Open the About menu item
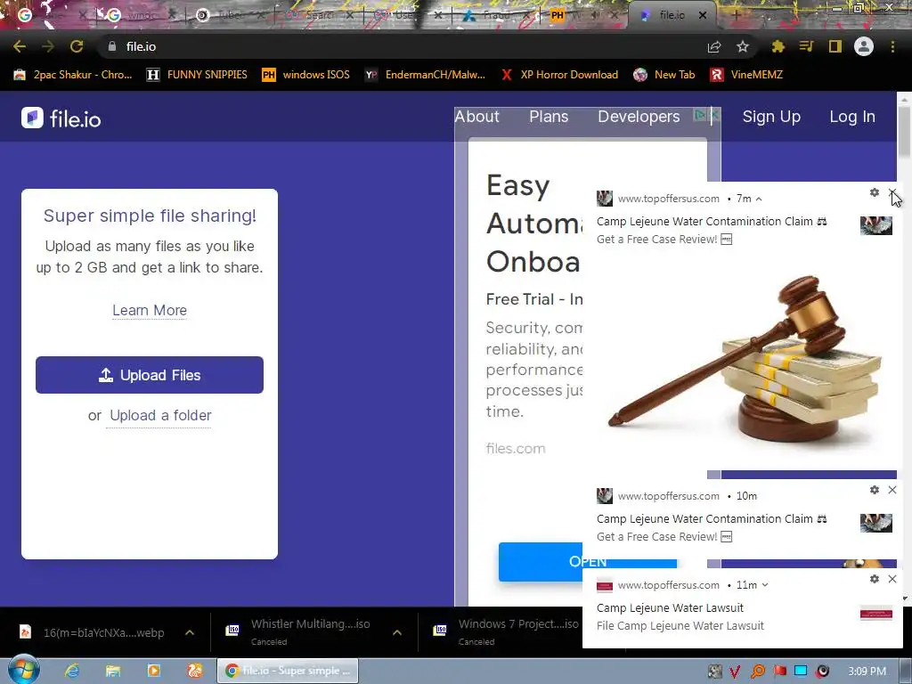This screenshot has height=684, width=912. (477, 117)
